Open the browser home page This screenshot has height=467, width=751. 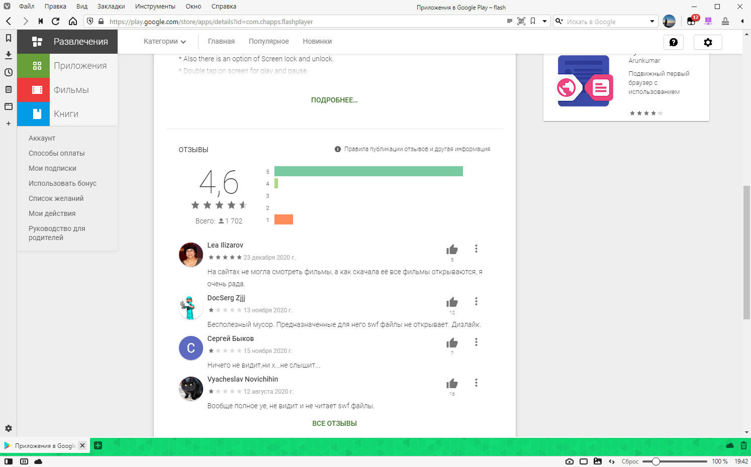[73, 21]
